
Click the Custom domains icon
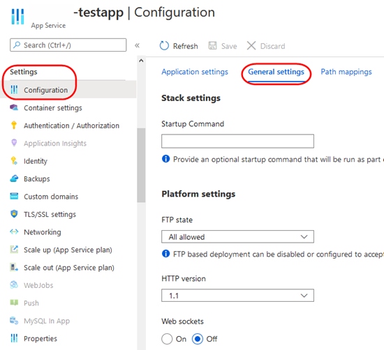(14, 196)
